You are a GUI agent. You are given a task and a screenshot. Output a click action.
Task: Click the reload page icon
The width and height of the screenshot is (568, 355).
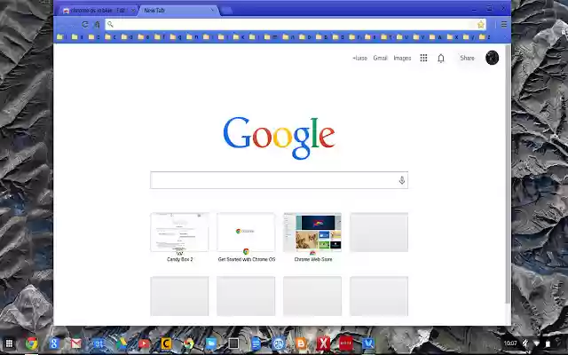pyautogui.click(x=85, y=24)
